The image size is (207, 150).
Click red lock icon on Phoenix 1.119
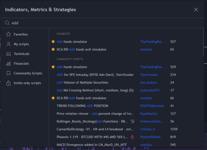point(132,137)
